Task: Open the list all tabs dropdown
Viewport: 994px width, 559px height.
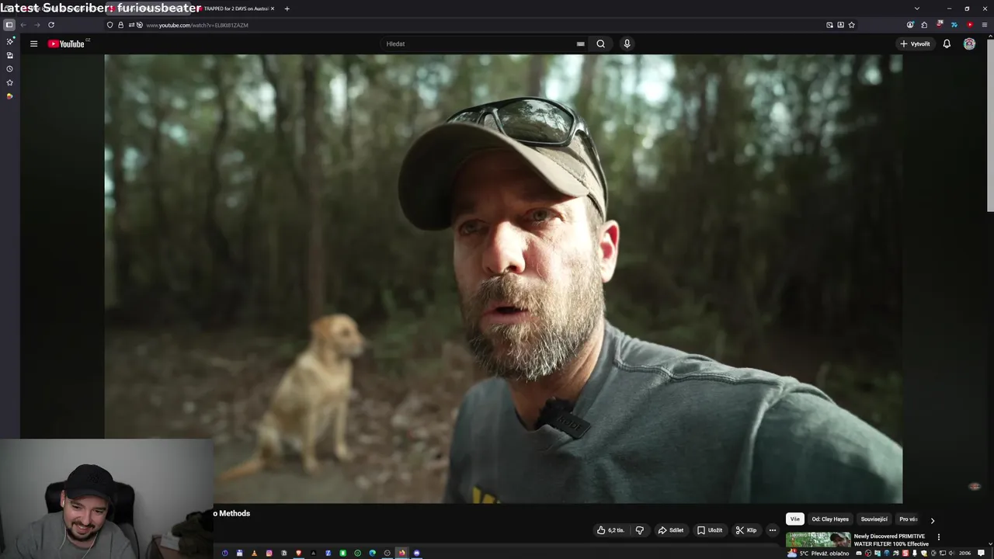Action: pyautogui.click(x=918, y=9)
